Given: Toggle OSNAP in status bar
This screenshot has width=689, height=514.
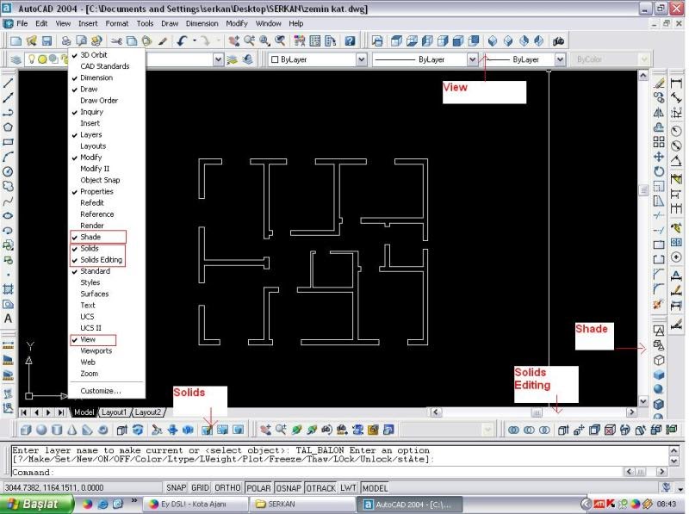Looking at the screenshot, I should click(x=289, y=488).
